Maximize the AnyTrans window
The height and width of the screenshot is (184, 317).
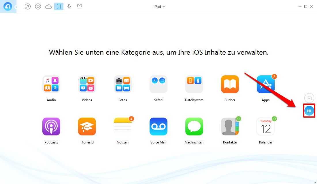[x=306, y=6]
